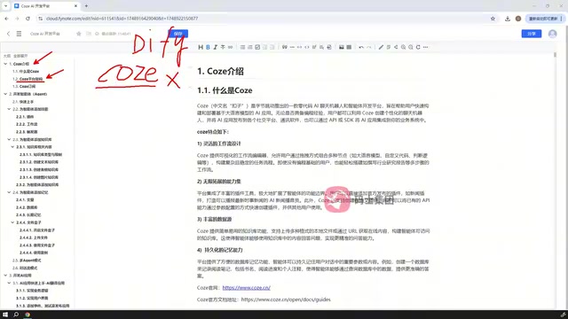Select the 全部展开 expand-all option

point(20,56)
